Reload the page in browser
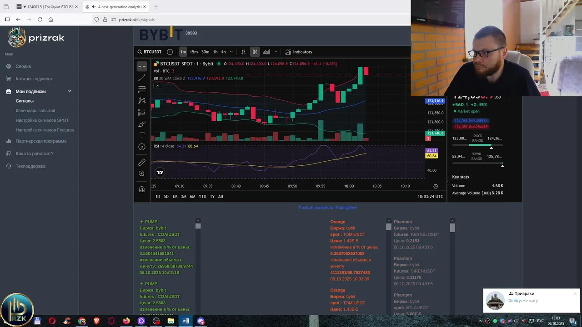 pyautogui.click(x=40, y=20)
